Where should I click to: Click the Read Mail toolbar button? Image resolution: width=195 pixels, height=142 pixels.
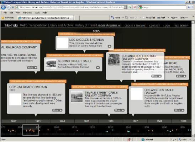[149, 18]
